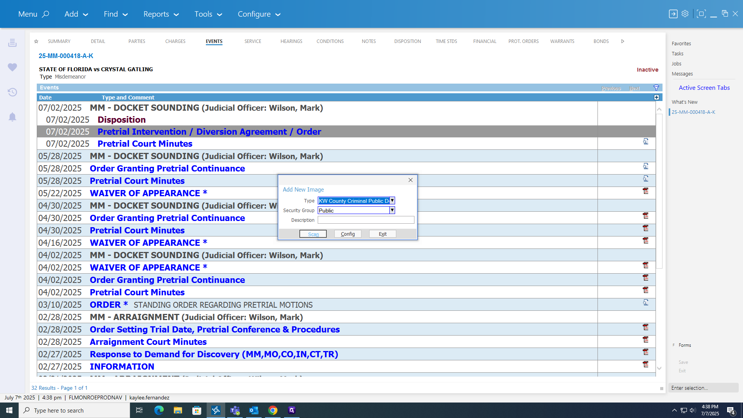Open File Explorer from the taskbar
The width and height of the screenshot is (743, 418).
click(178, 410)
